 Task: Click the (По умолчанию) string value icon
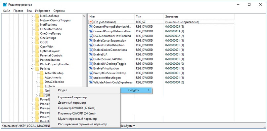(91, 22)
